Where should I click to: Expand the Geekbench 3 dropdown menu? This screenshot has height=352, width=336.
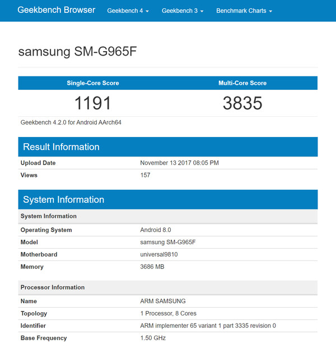pos(183,11)
